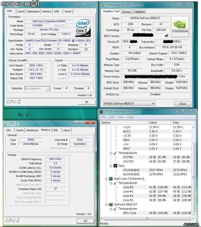Select AUXFANIN0 fan row
The width and height of the screenshot is (201, 227).
157,174
